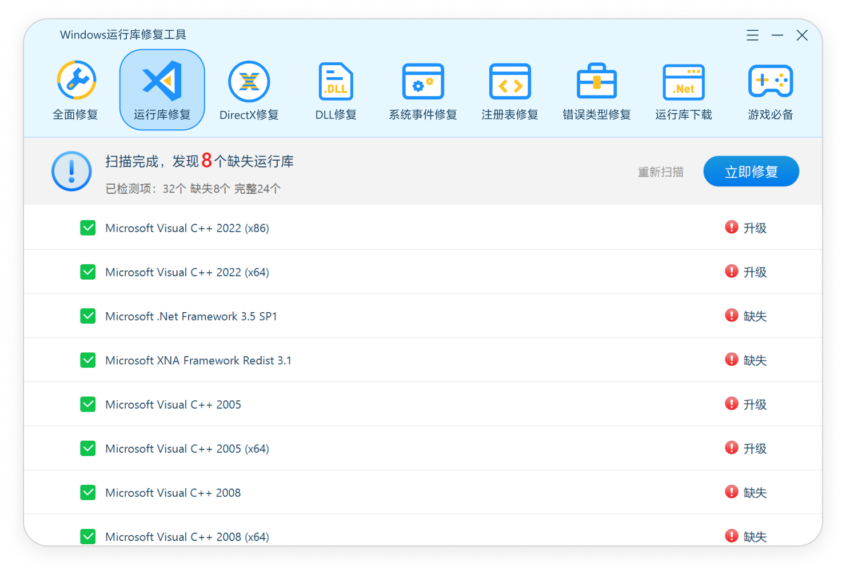Open the 运行库下载 .Net icon
846x574 pixels.
tap(684, 82)
